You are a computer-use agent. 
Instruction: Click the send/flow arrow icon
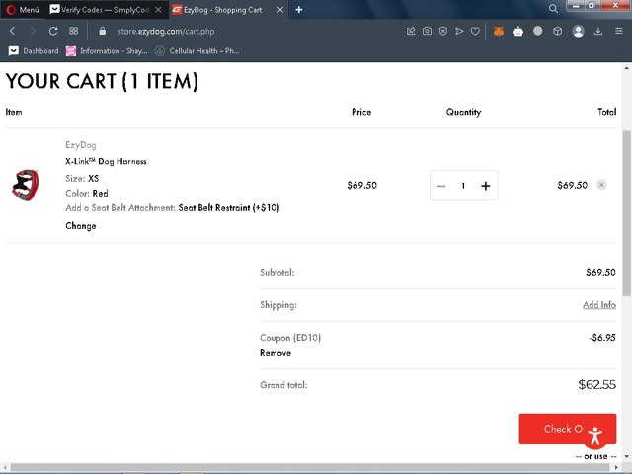pyautogui.click(x=459, y=31)
